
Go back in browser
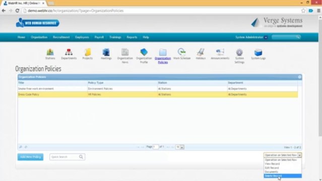tap(4, 11)
